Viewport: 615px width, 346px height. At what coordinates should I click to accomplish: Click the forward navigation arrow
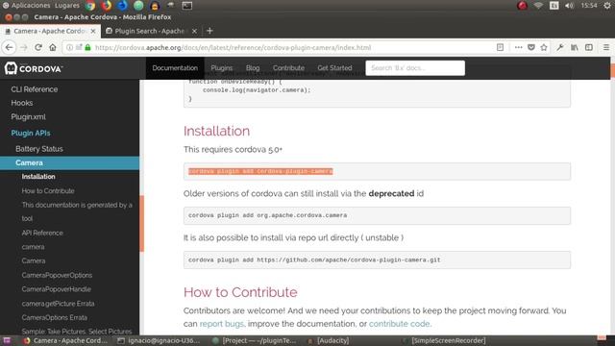click(23, 47)
